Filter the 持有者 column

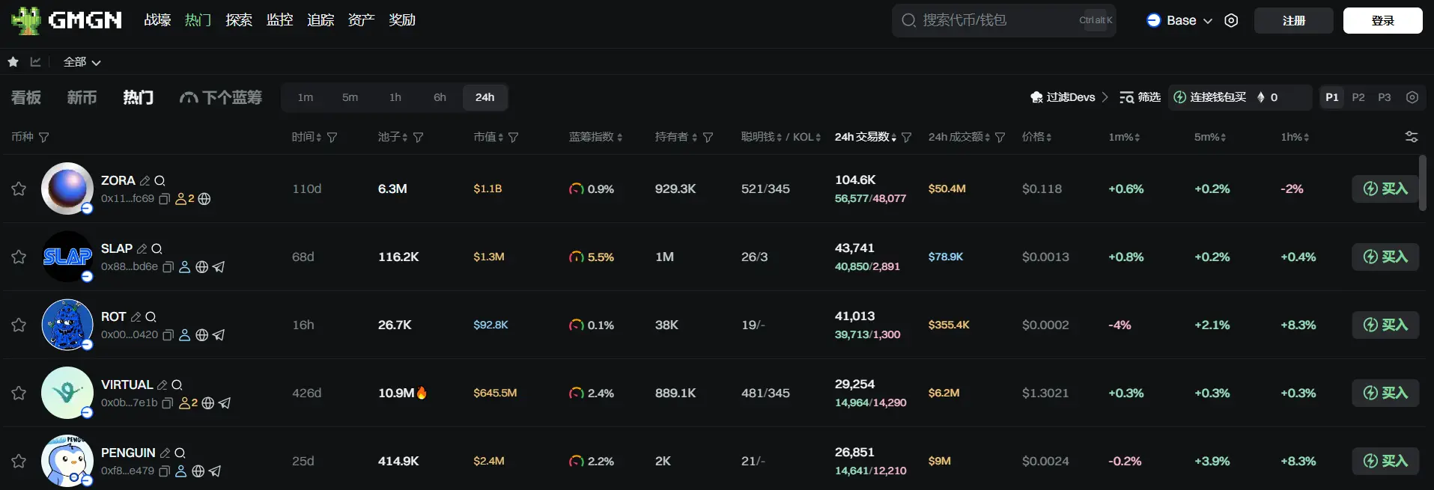tap(708, 138)
